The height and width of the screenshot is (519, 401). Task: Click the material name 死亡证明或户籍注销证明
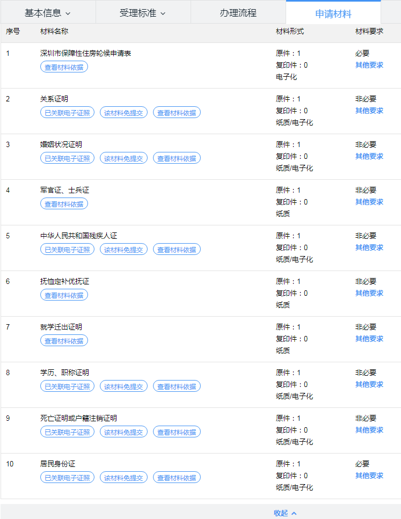tap(78, 419)
